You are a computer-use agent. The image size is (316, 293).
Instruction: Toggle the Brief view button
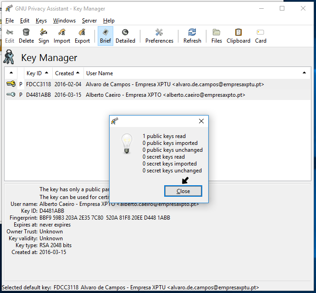tap(105, 36)
